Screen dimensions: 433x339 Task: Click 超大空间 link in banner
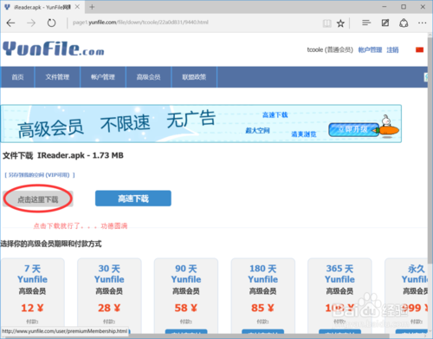257,131
